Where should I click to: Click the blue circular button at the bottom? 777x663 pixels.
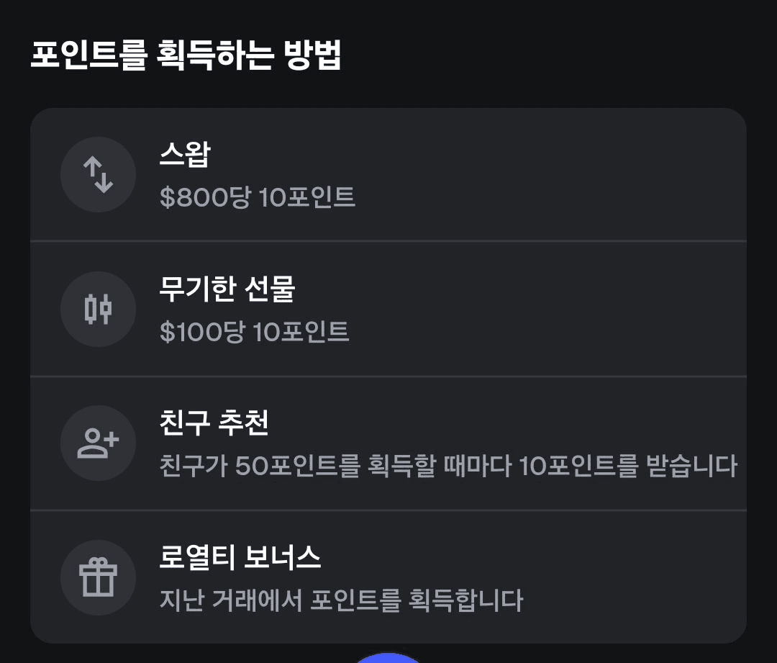388,659
